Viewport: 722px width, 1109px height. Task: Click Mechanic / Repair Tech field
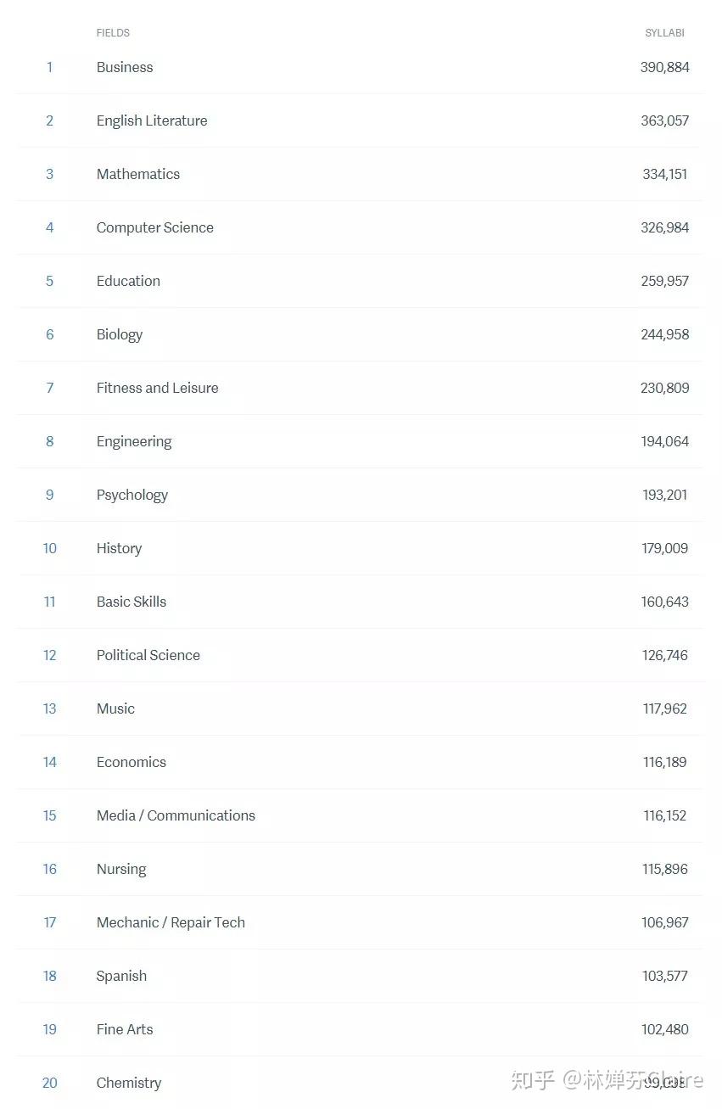click(x=171, y=922)
